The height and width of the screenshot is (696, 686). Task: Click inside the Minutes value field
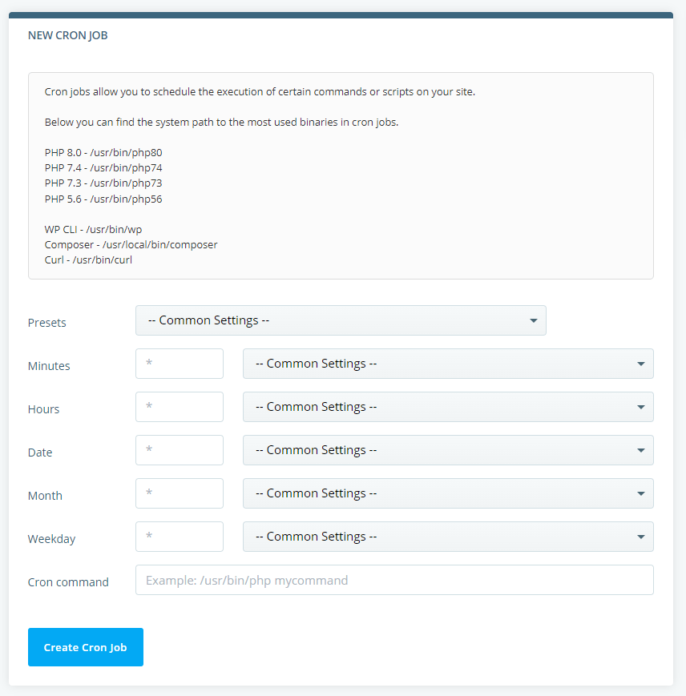pyautogui.click(x=179, y=364)
